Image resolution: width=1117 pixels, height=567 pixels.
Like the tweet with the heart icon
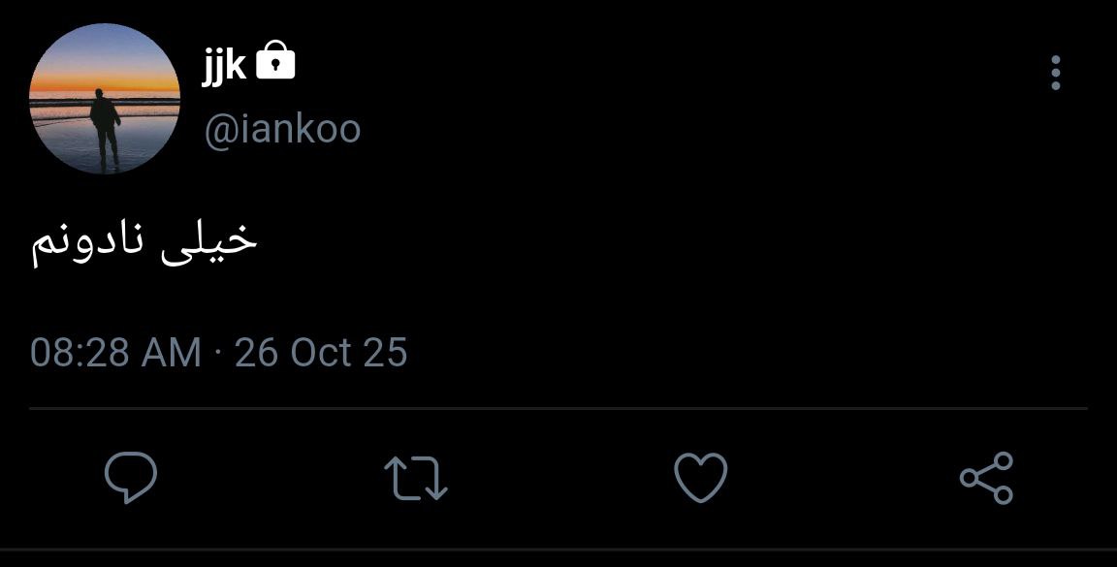coord(700,479)
